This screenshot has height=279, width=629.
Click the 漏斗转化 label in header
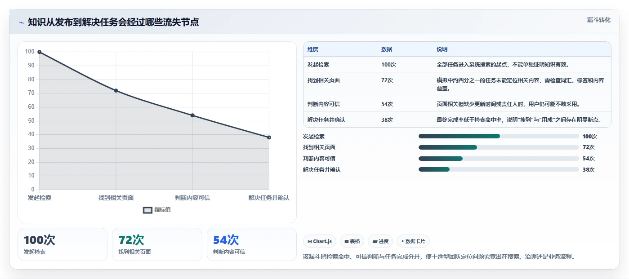599,20
